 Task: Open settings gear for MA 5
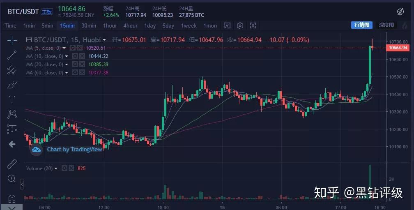[73, 48]
